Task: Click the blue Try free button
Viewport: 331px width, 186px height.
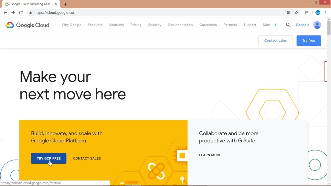Action: (x=309, y=40)
